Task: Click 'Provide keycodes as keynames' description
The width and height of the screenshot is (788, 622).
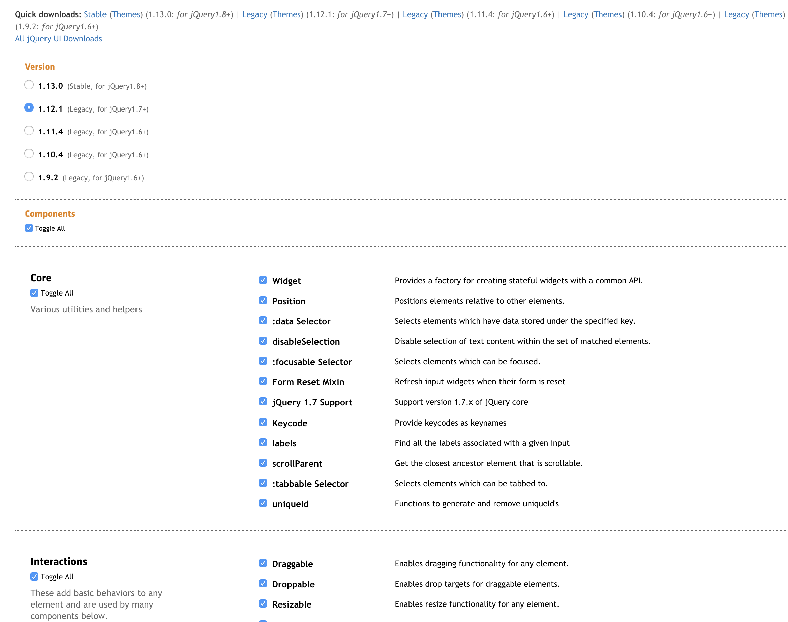Action: (451, 423)
